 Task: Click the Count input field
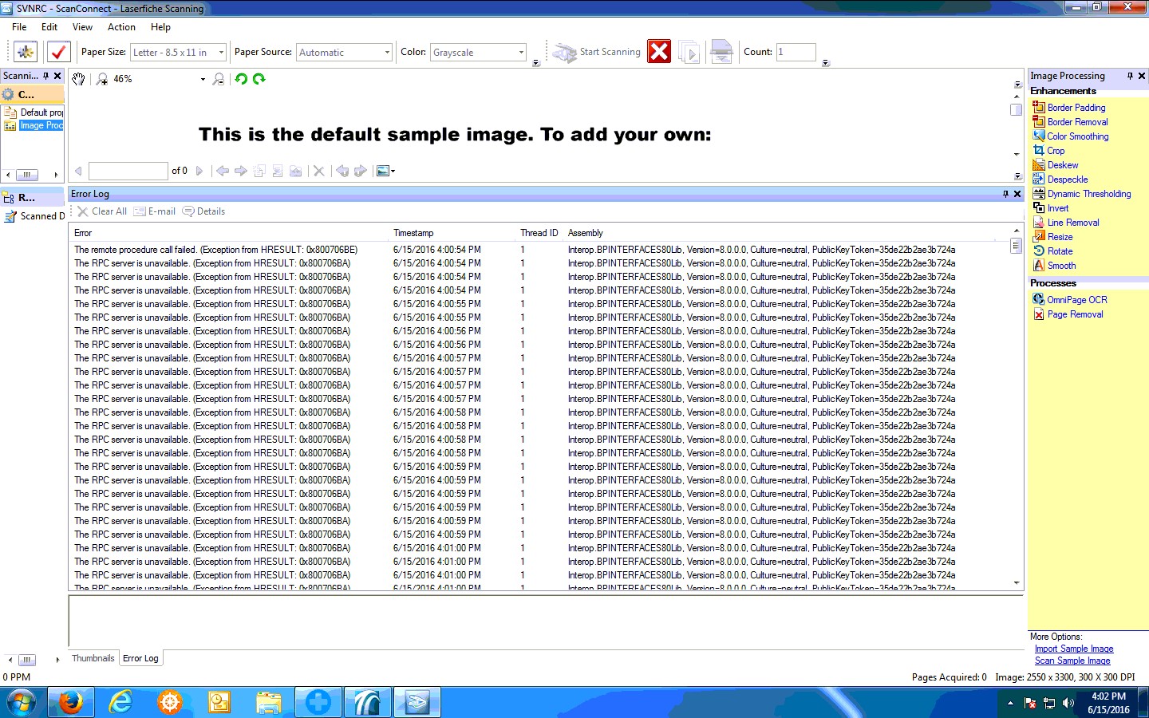tap(796, 52)
